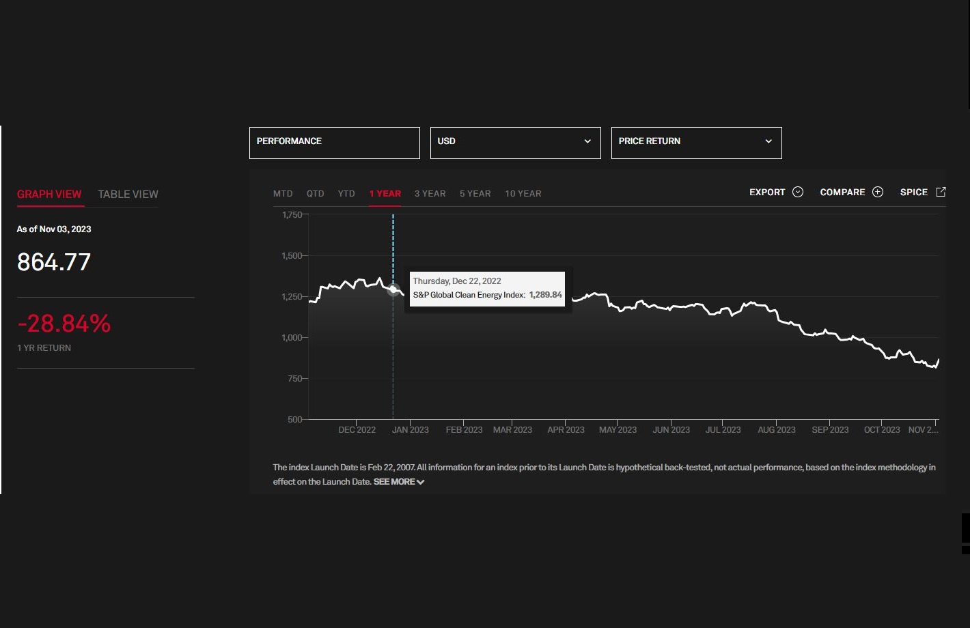This screenshot has width=970, height=628.
Task: Click the 500 y-axis label
Action: coord(295,420)
